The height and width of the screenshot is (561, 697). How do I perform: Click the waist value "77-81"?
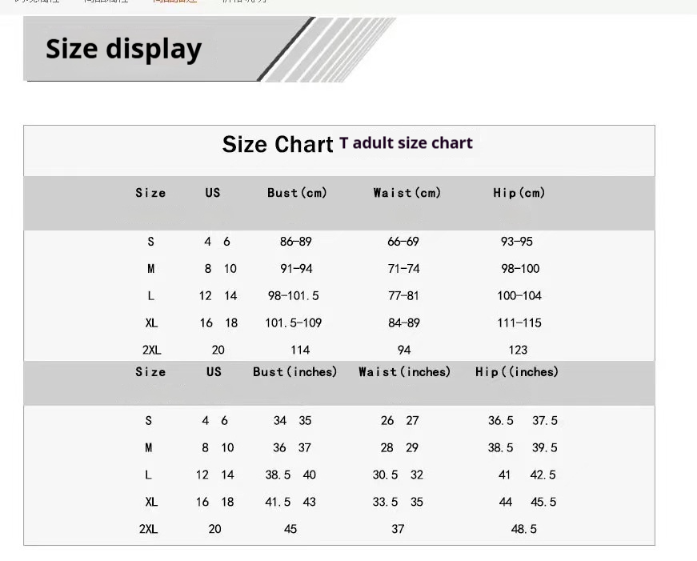403,296
